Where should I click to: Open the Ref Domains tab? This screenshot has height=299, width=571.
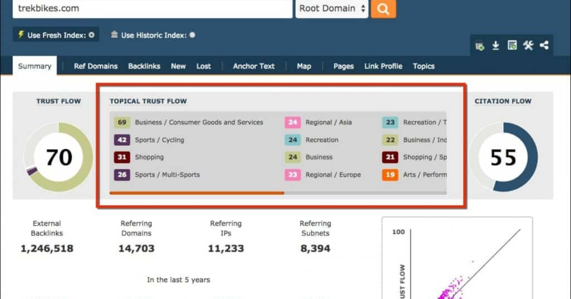[96, 66]
